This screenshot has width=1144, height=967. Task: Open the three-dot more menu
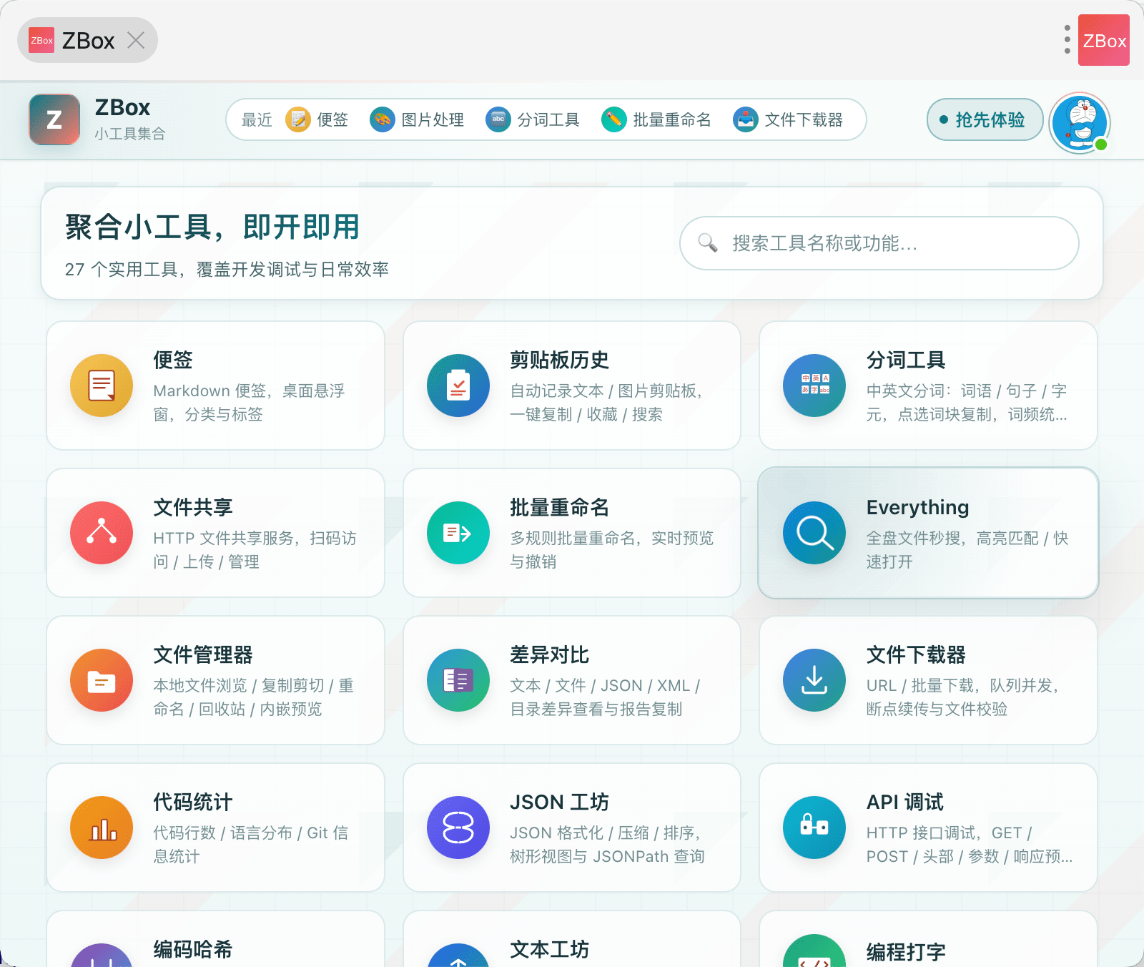1067,40
